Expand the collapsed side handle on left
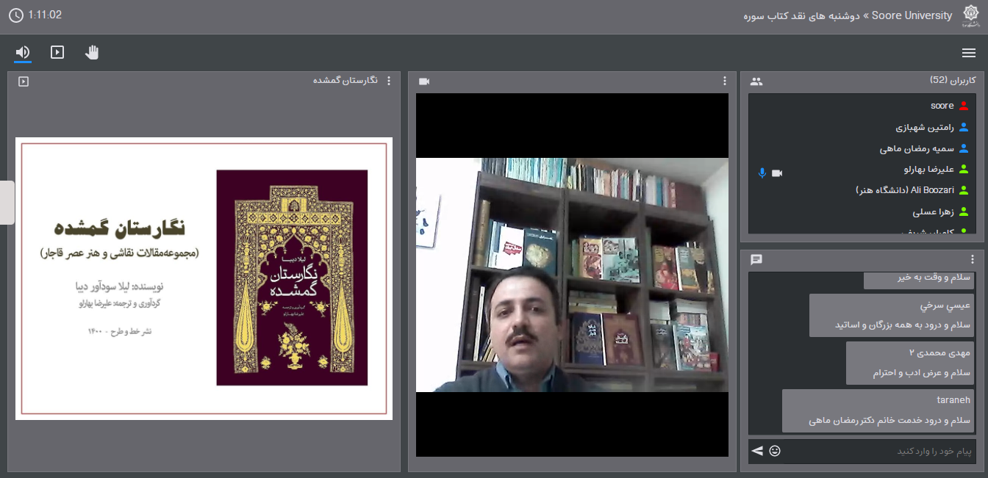This screenshot has width=988, height=478. click(7, 202)
